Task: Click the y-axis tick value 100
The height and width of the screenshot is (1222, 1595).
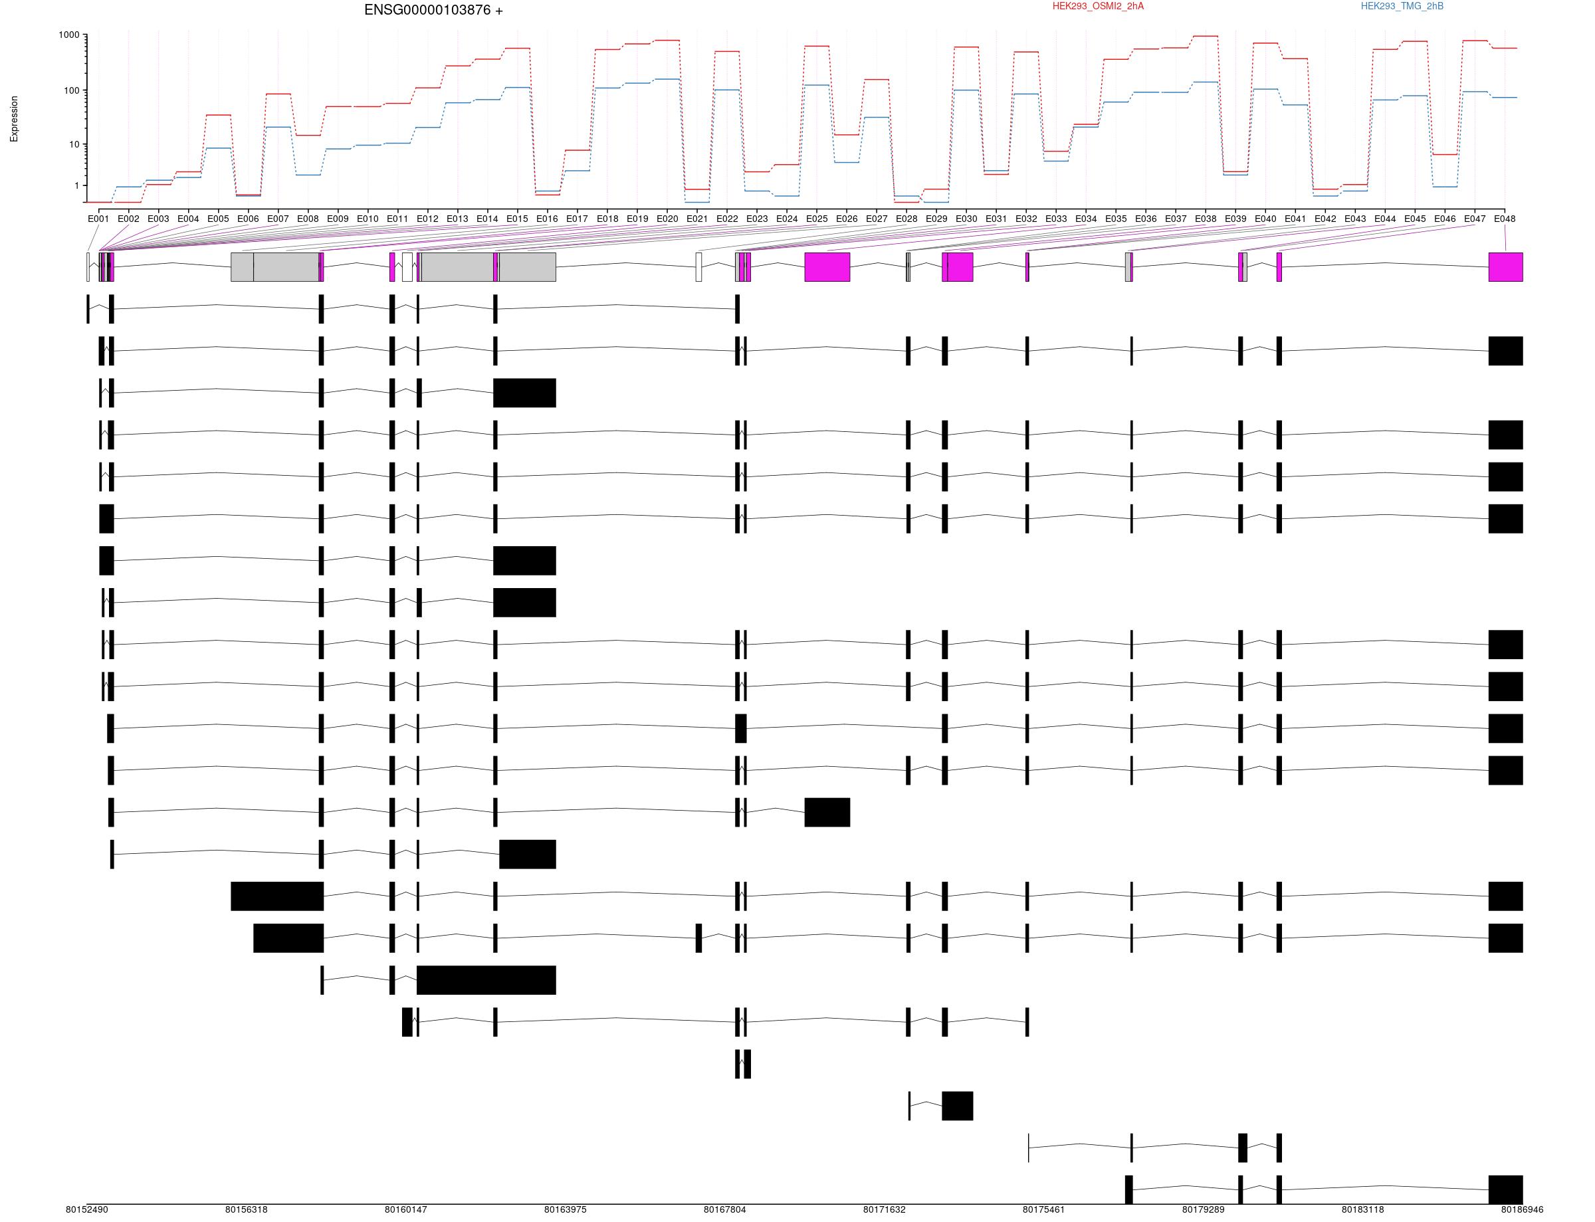Action: tap(71, 91)
